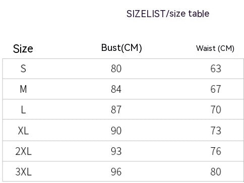Click the S size row label

[23, 69]
